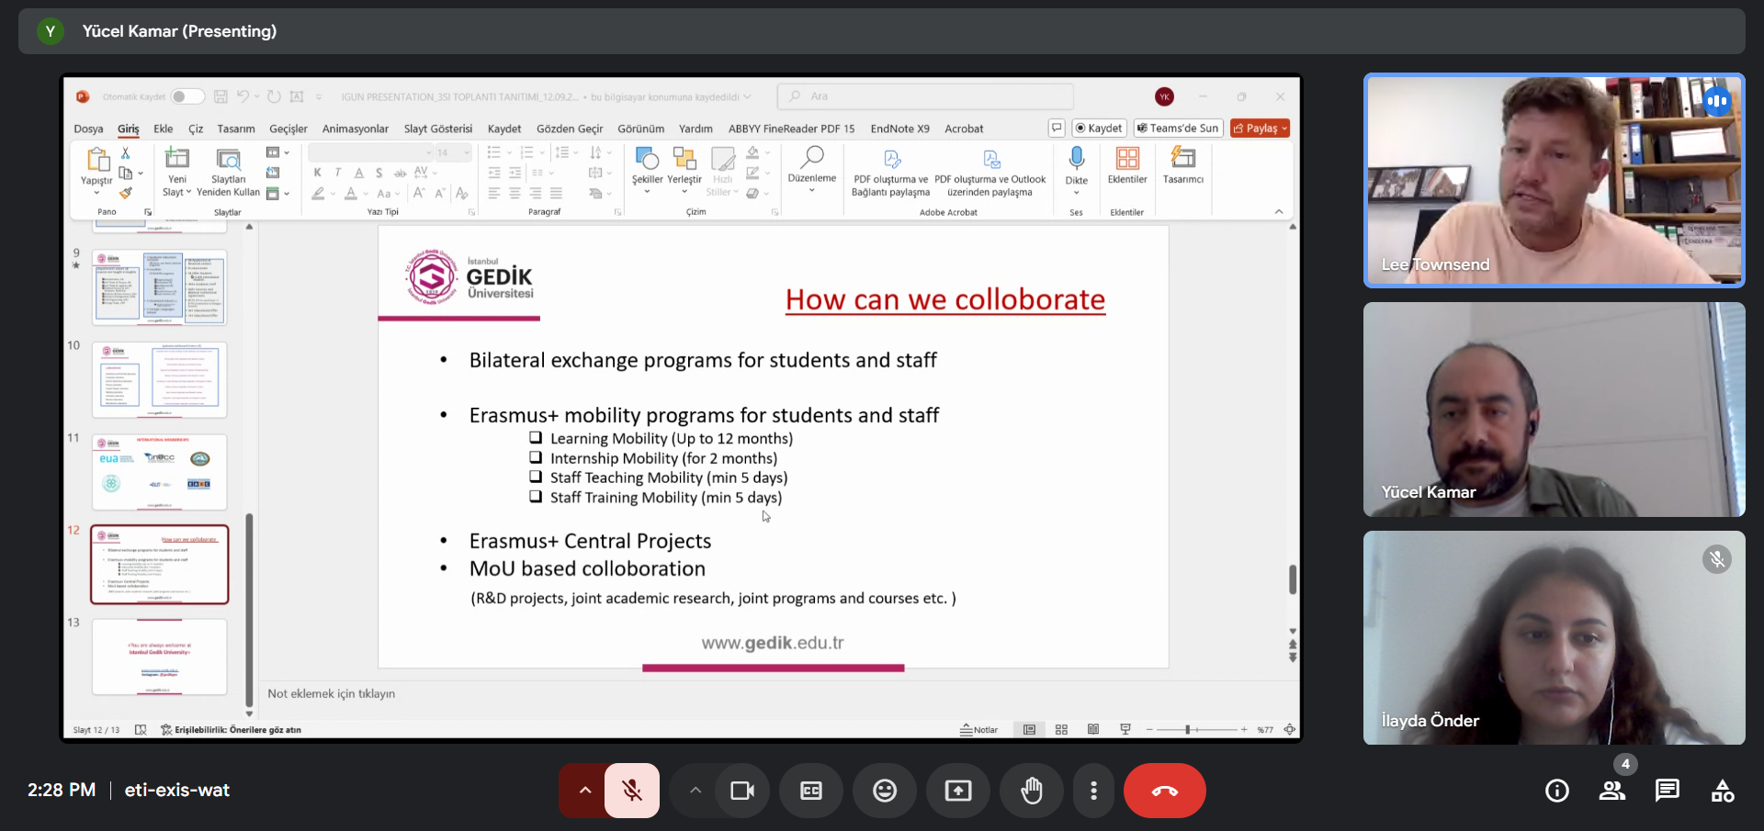1764x831 pixels.
Task: Collapse the ribbon with chevron arrow
Action: coord(1279,212)
